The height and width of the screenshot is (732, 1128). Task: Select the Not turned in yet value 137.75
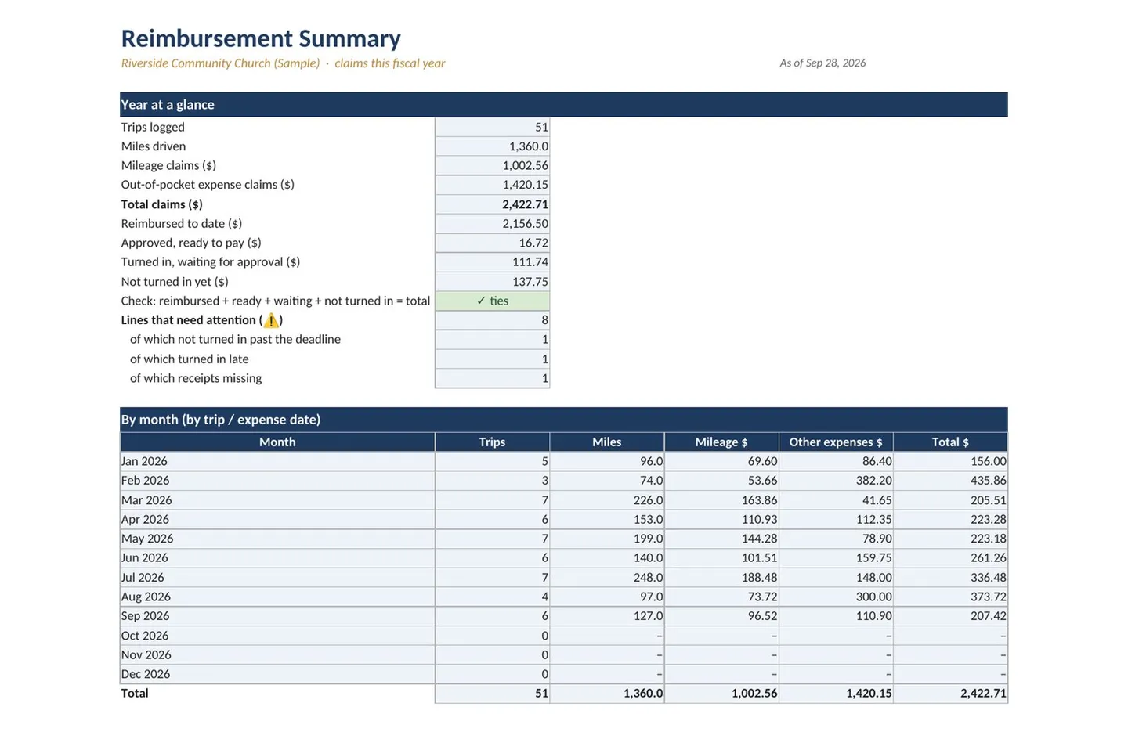[x=492, y=281]
